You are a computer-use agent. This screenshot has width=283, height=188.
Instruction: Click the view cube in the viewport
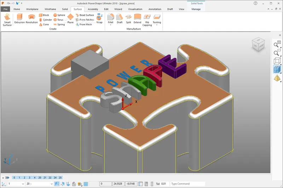[258, 44]
